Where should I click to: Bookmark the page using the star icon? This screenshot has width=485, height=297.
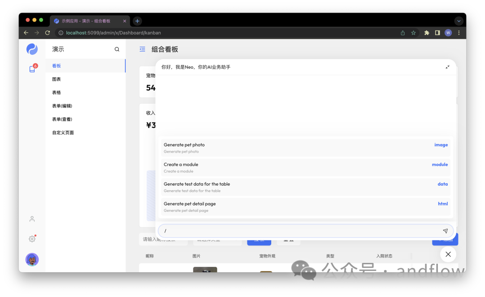tap(413, 32)
